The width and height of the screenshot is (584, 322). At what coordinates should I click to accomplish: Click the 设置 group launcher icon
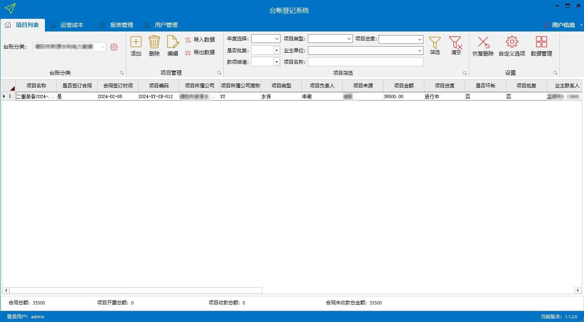pos(555,73)
